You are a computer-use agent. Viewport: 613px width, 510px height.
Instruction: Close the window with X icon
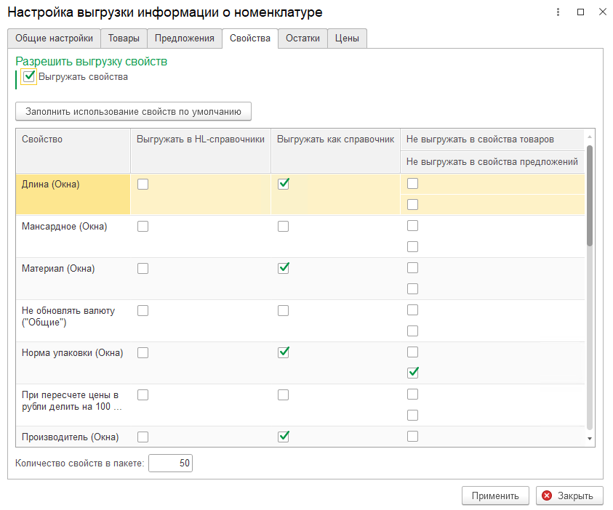[601, 12]
